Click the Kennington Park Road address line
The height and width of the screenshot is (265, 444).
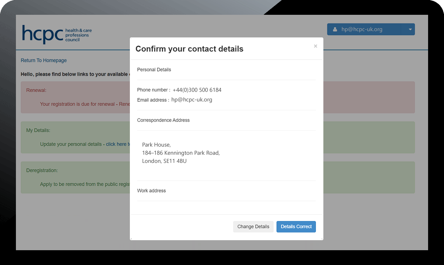tap(181, 153)
